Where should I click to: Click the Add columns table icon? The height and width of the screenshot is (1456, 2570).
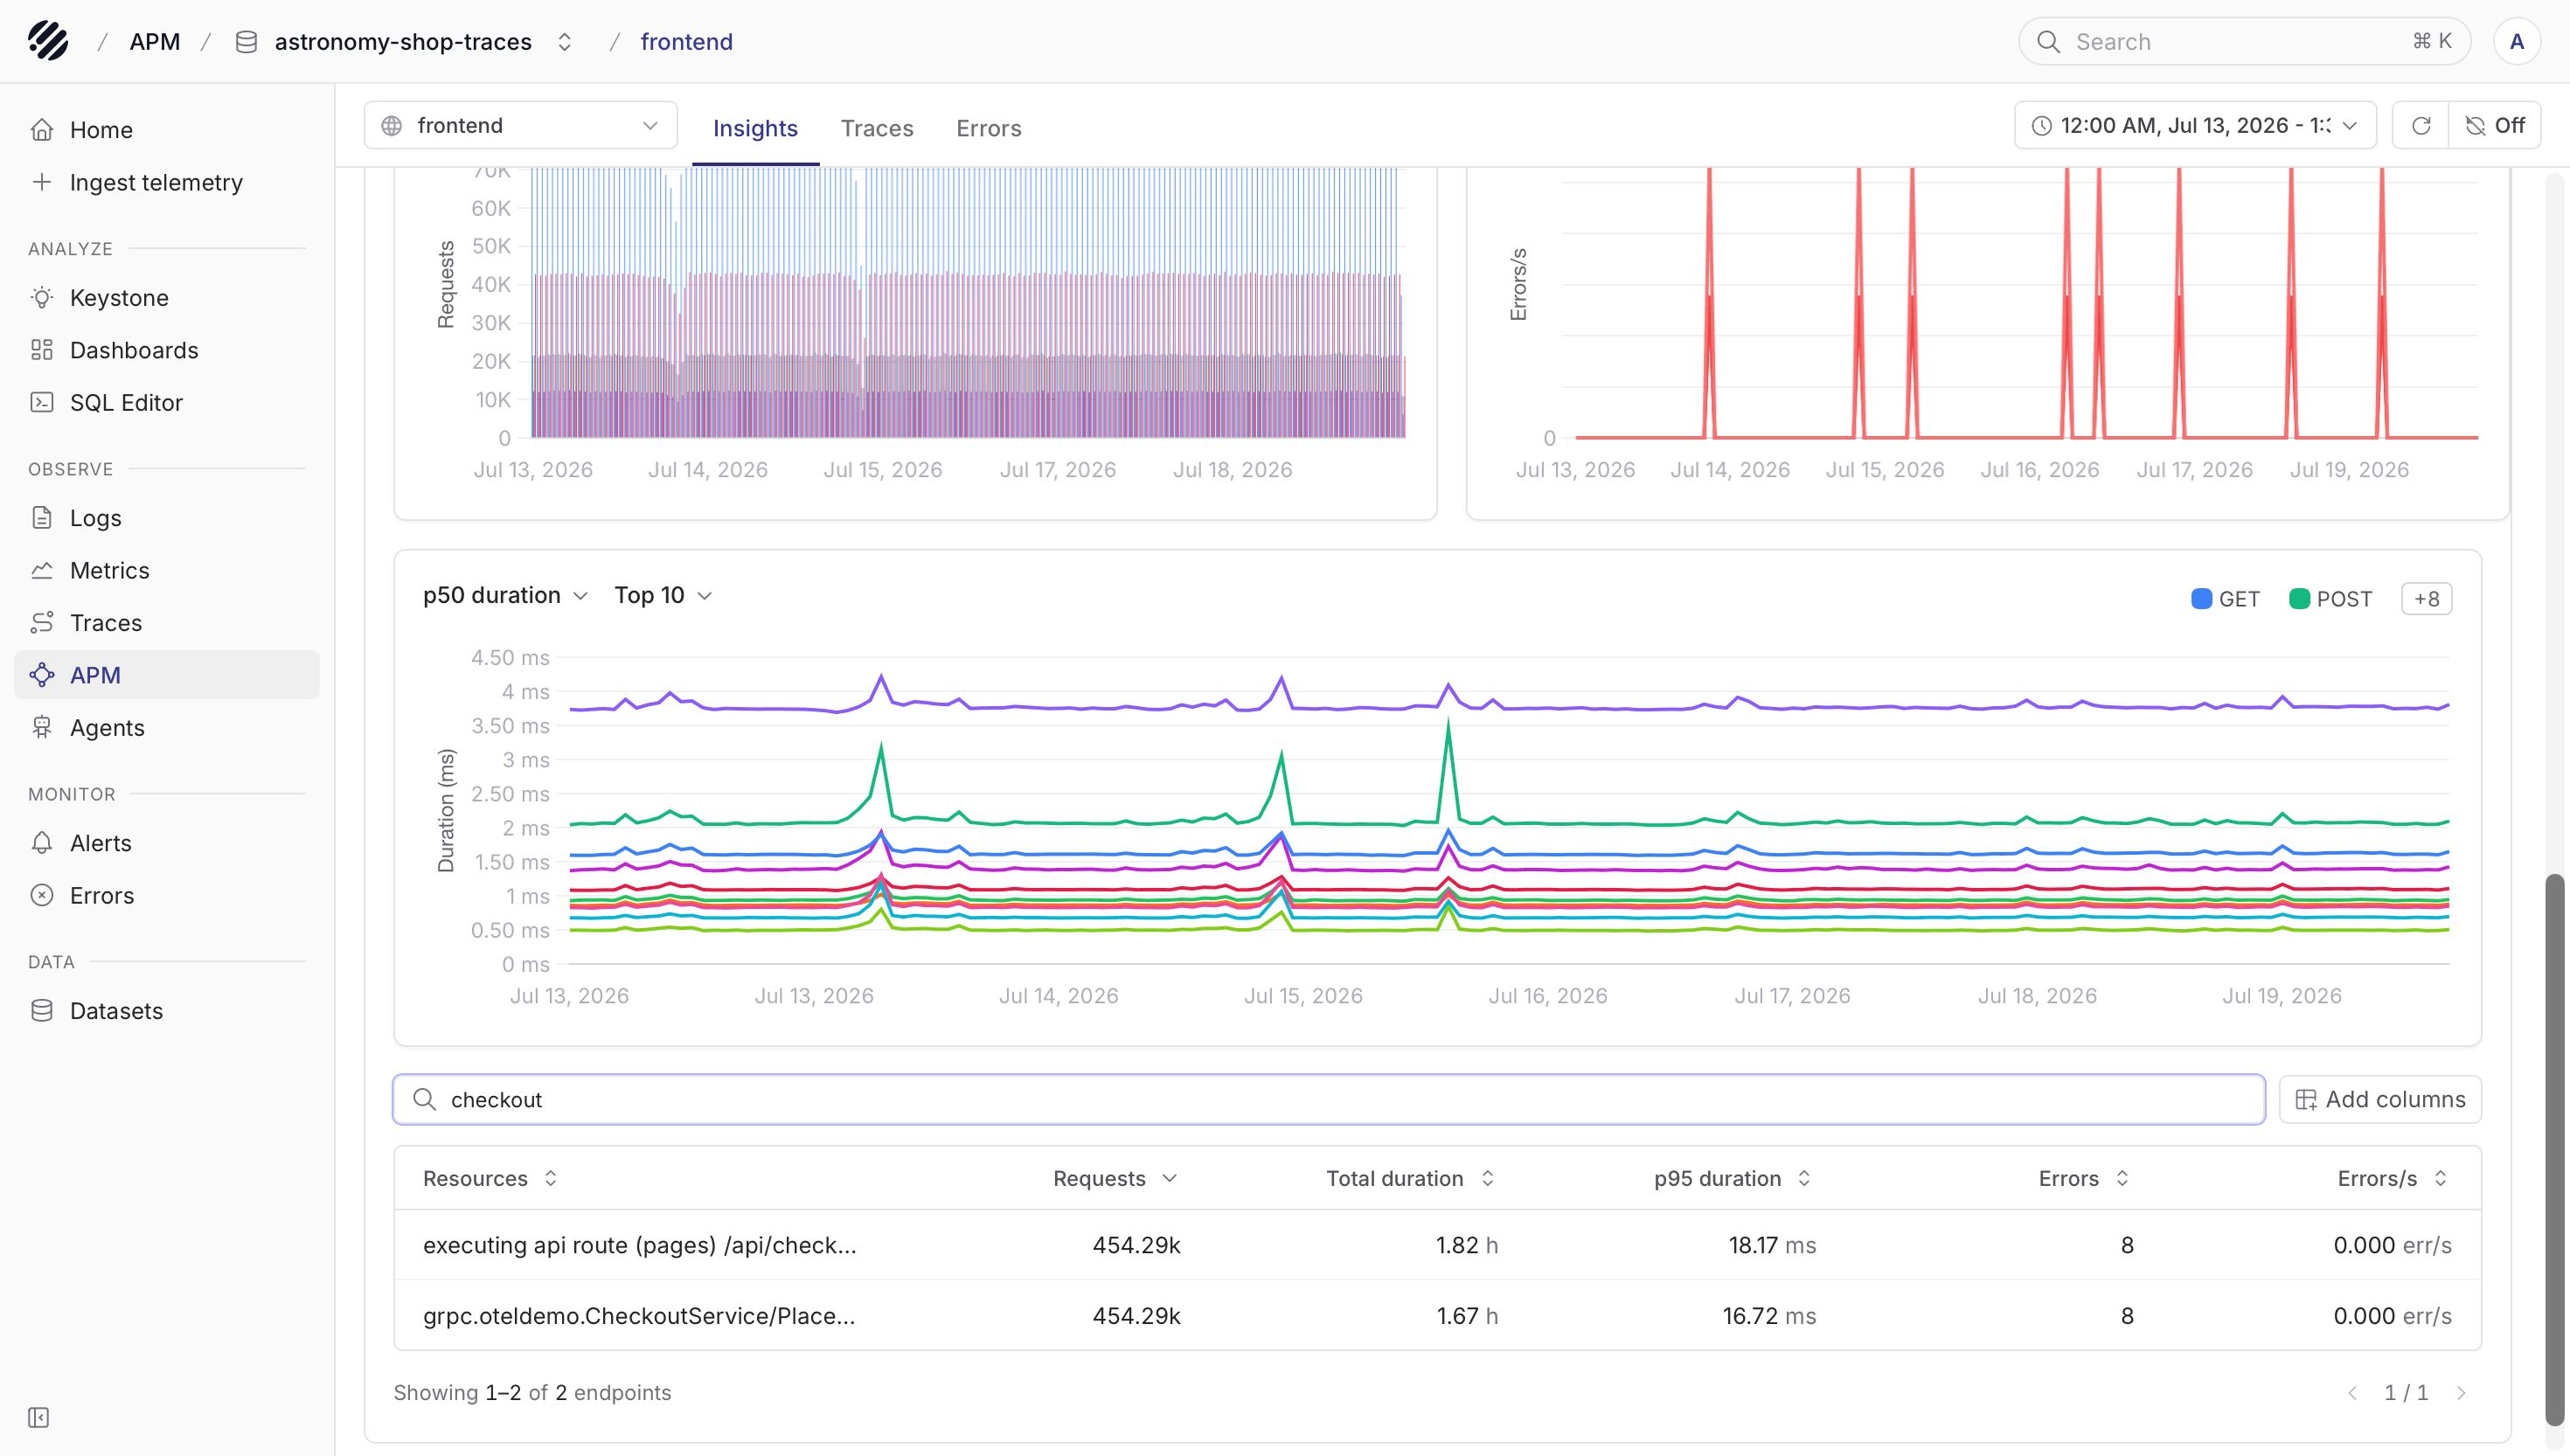click(x=2306, y=1100)
